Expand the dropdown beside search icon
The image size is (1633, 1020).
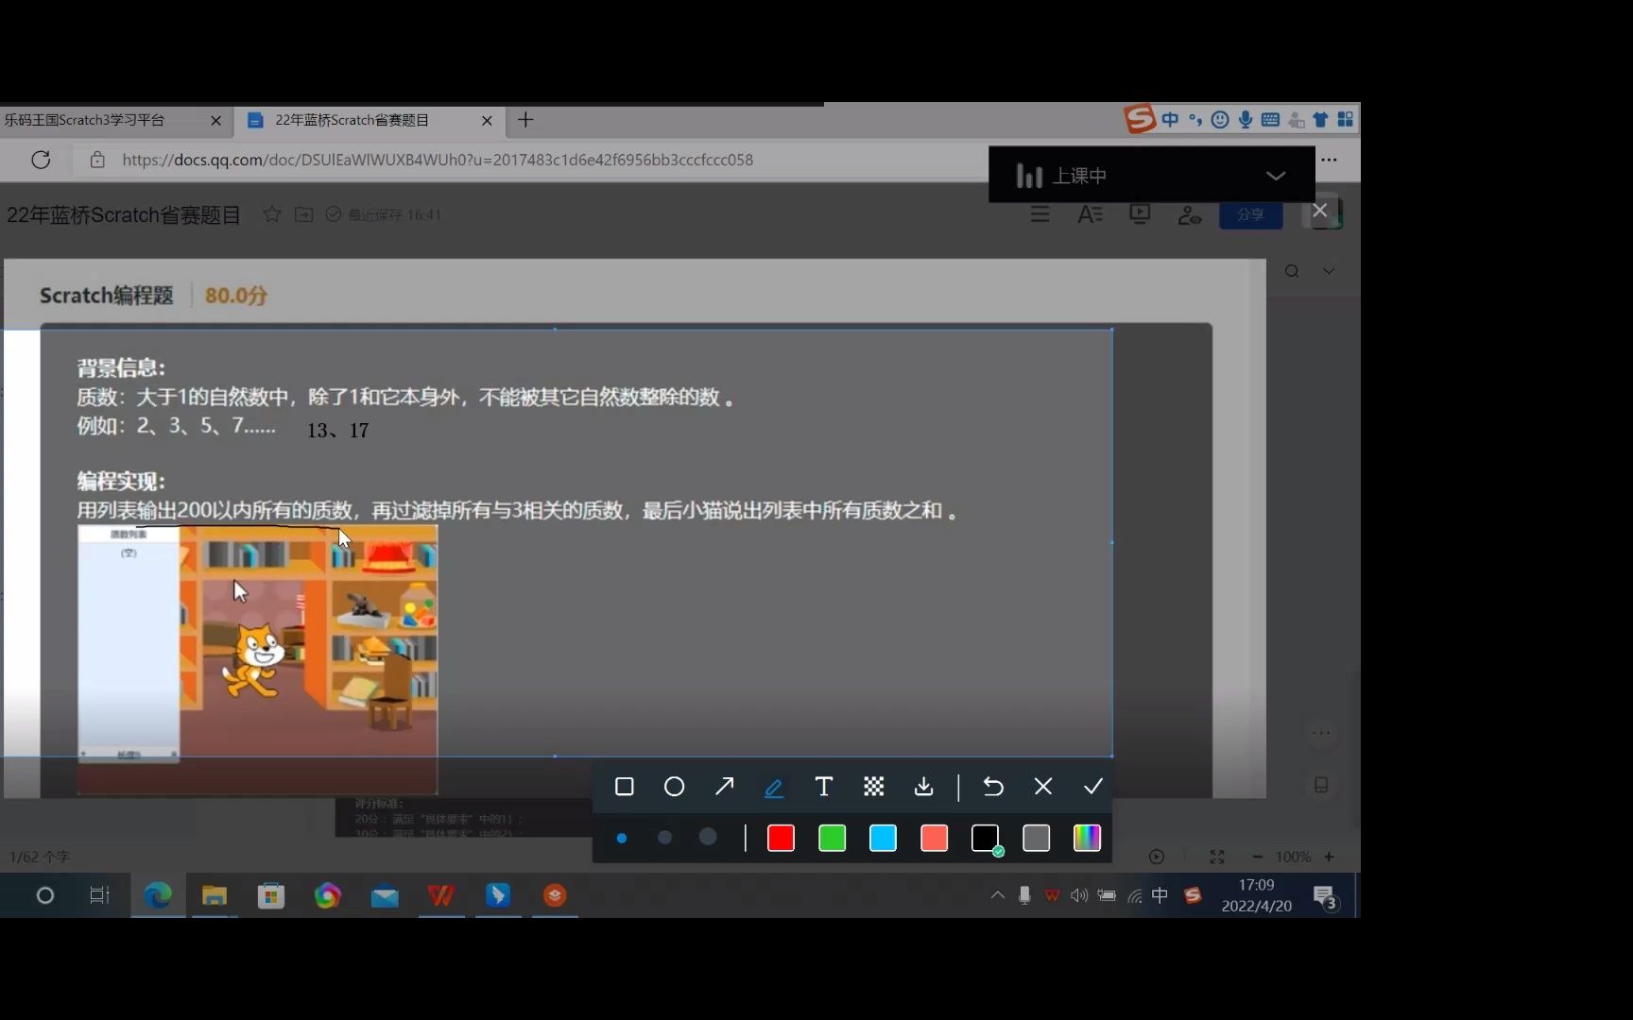coord(1329,271)
